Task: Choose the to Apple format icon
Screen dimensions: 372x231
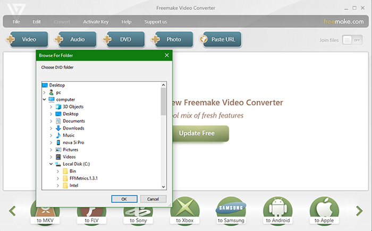Action: coord(324,211)
